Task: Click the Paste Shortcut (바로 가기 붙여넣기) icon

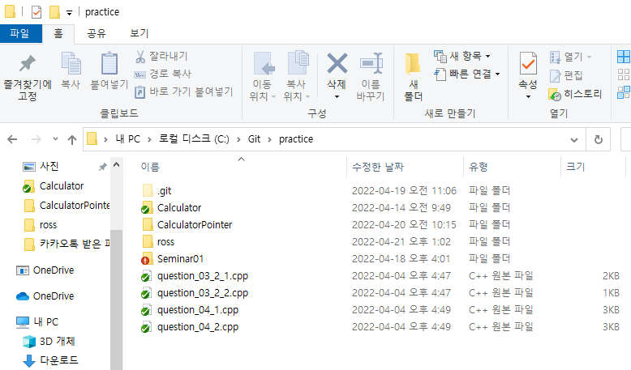Action: [140, 92]
